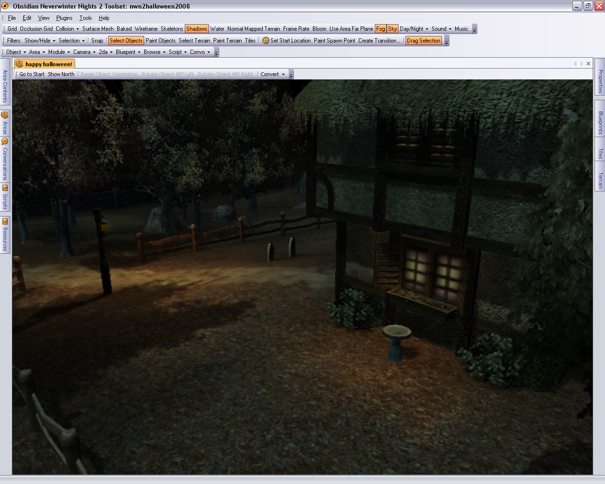Open the Terrain side tab
Viewport: 605px width, 484px height.
click(600, 177)
